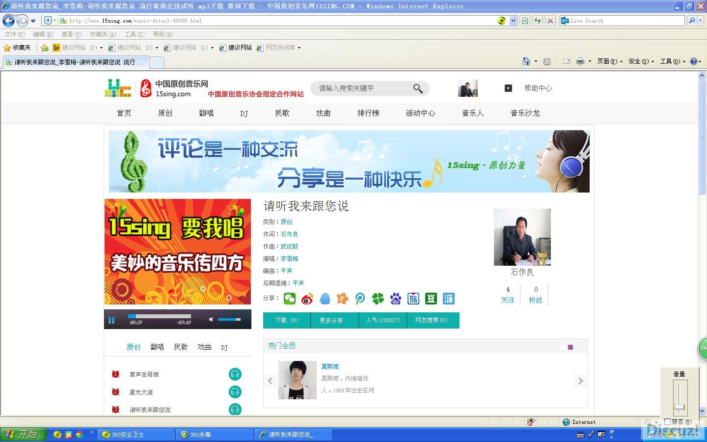Open recent pages dropdown next to forward
Screen dimensions: 707x442
coord(33,21)
